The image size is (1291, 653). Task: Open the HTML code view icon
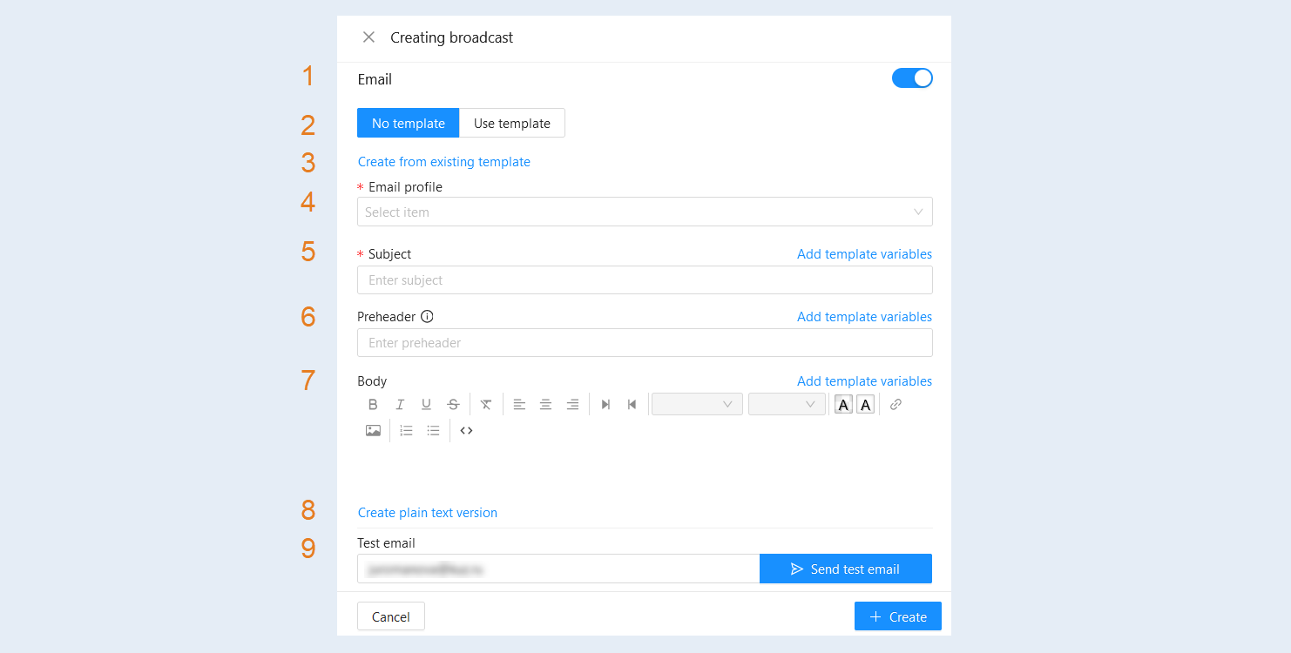(466, 430)
